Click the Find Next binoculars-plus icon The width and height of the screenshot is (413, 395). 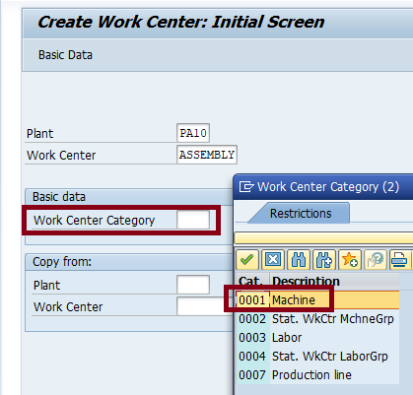pos(324,260)
